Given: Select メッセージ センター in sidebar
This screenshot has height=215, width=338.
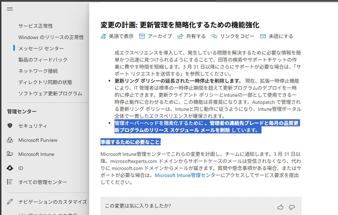Looking at the screenshot, I should click(x=41, y=48).
